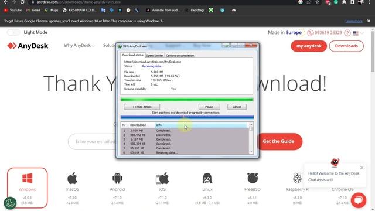The width and height of the screenshot is (375, 211).
Task: Switch to the Speed Limiter tab
Action: tap(155, 56)
